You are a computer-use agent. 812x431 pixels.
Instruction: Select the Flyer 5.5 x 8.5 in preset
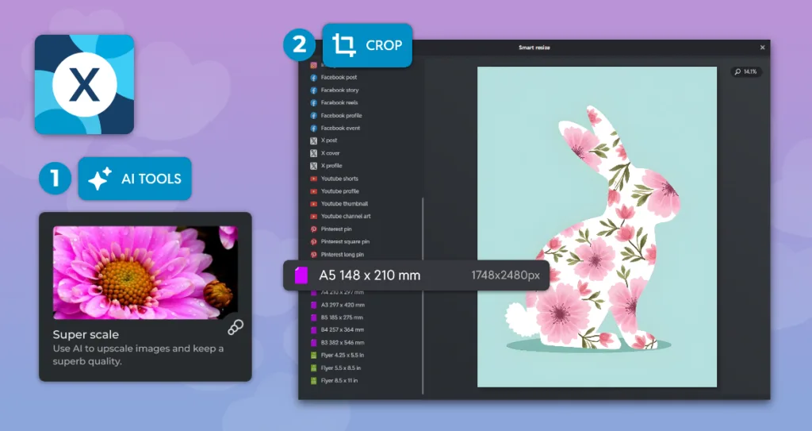pos(341,368)
